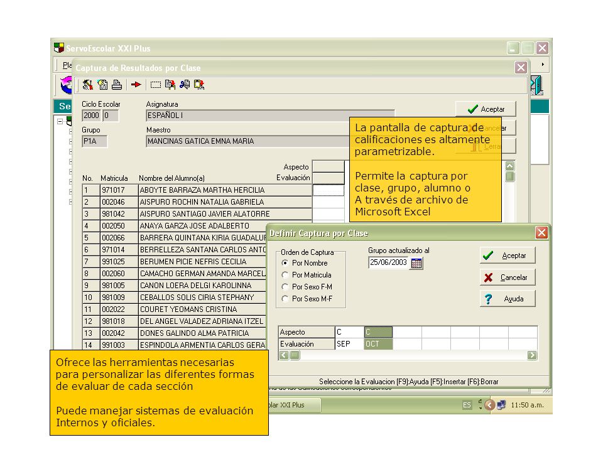Click the up arrow of student list scrollbar
The width and height of the screenshot is (603, 452).
pyautogui.click(x=509, y=166)
